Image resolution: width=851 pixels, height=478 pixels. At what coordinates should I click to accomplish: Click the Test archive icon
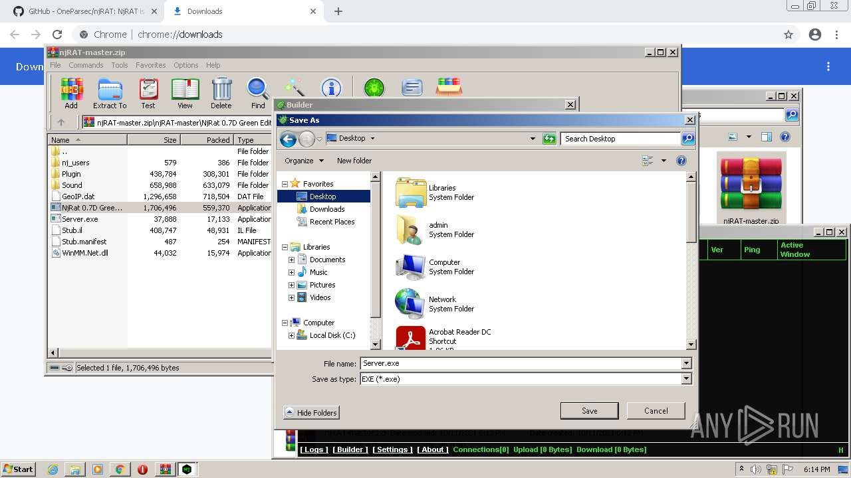click(148, 93)
